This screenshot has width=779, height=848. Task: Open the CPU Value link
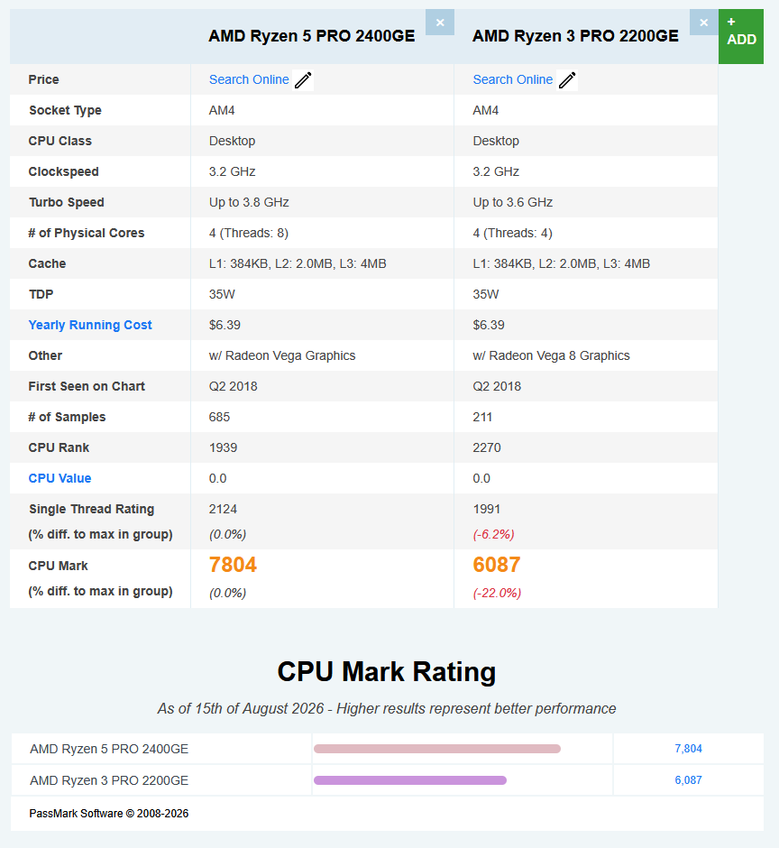coord(60,478)
